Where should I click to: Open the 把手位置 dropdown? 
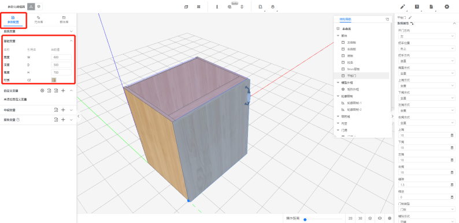pos(427,48)
